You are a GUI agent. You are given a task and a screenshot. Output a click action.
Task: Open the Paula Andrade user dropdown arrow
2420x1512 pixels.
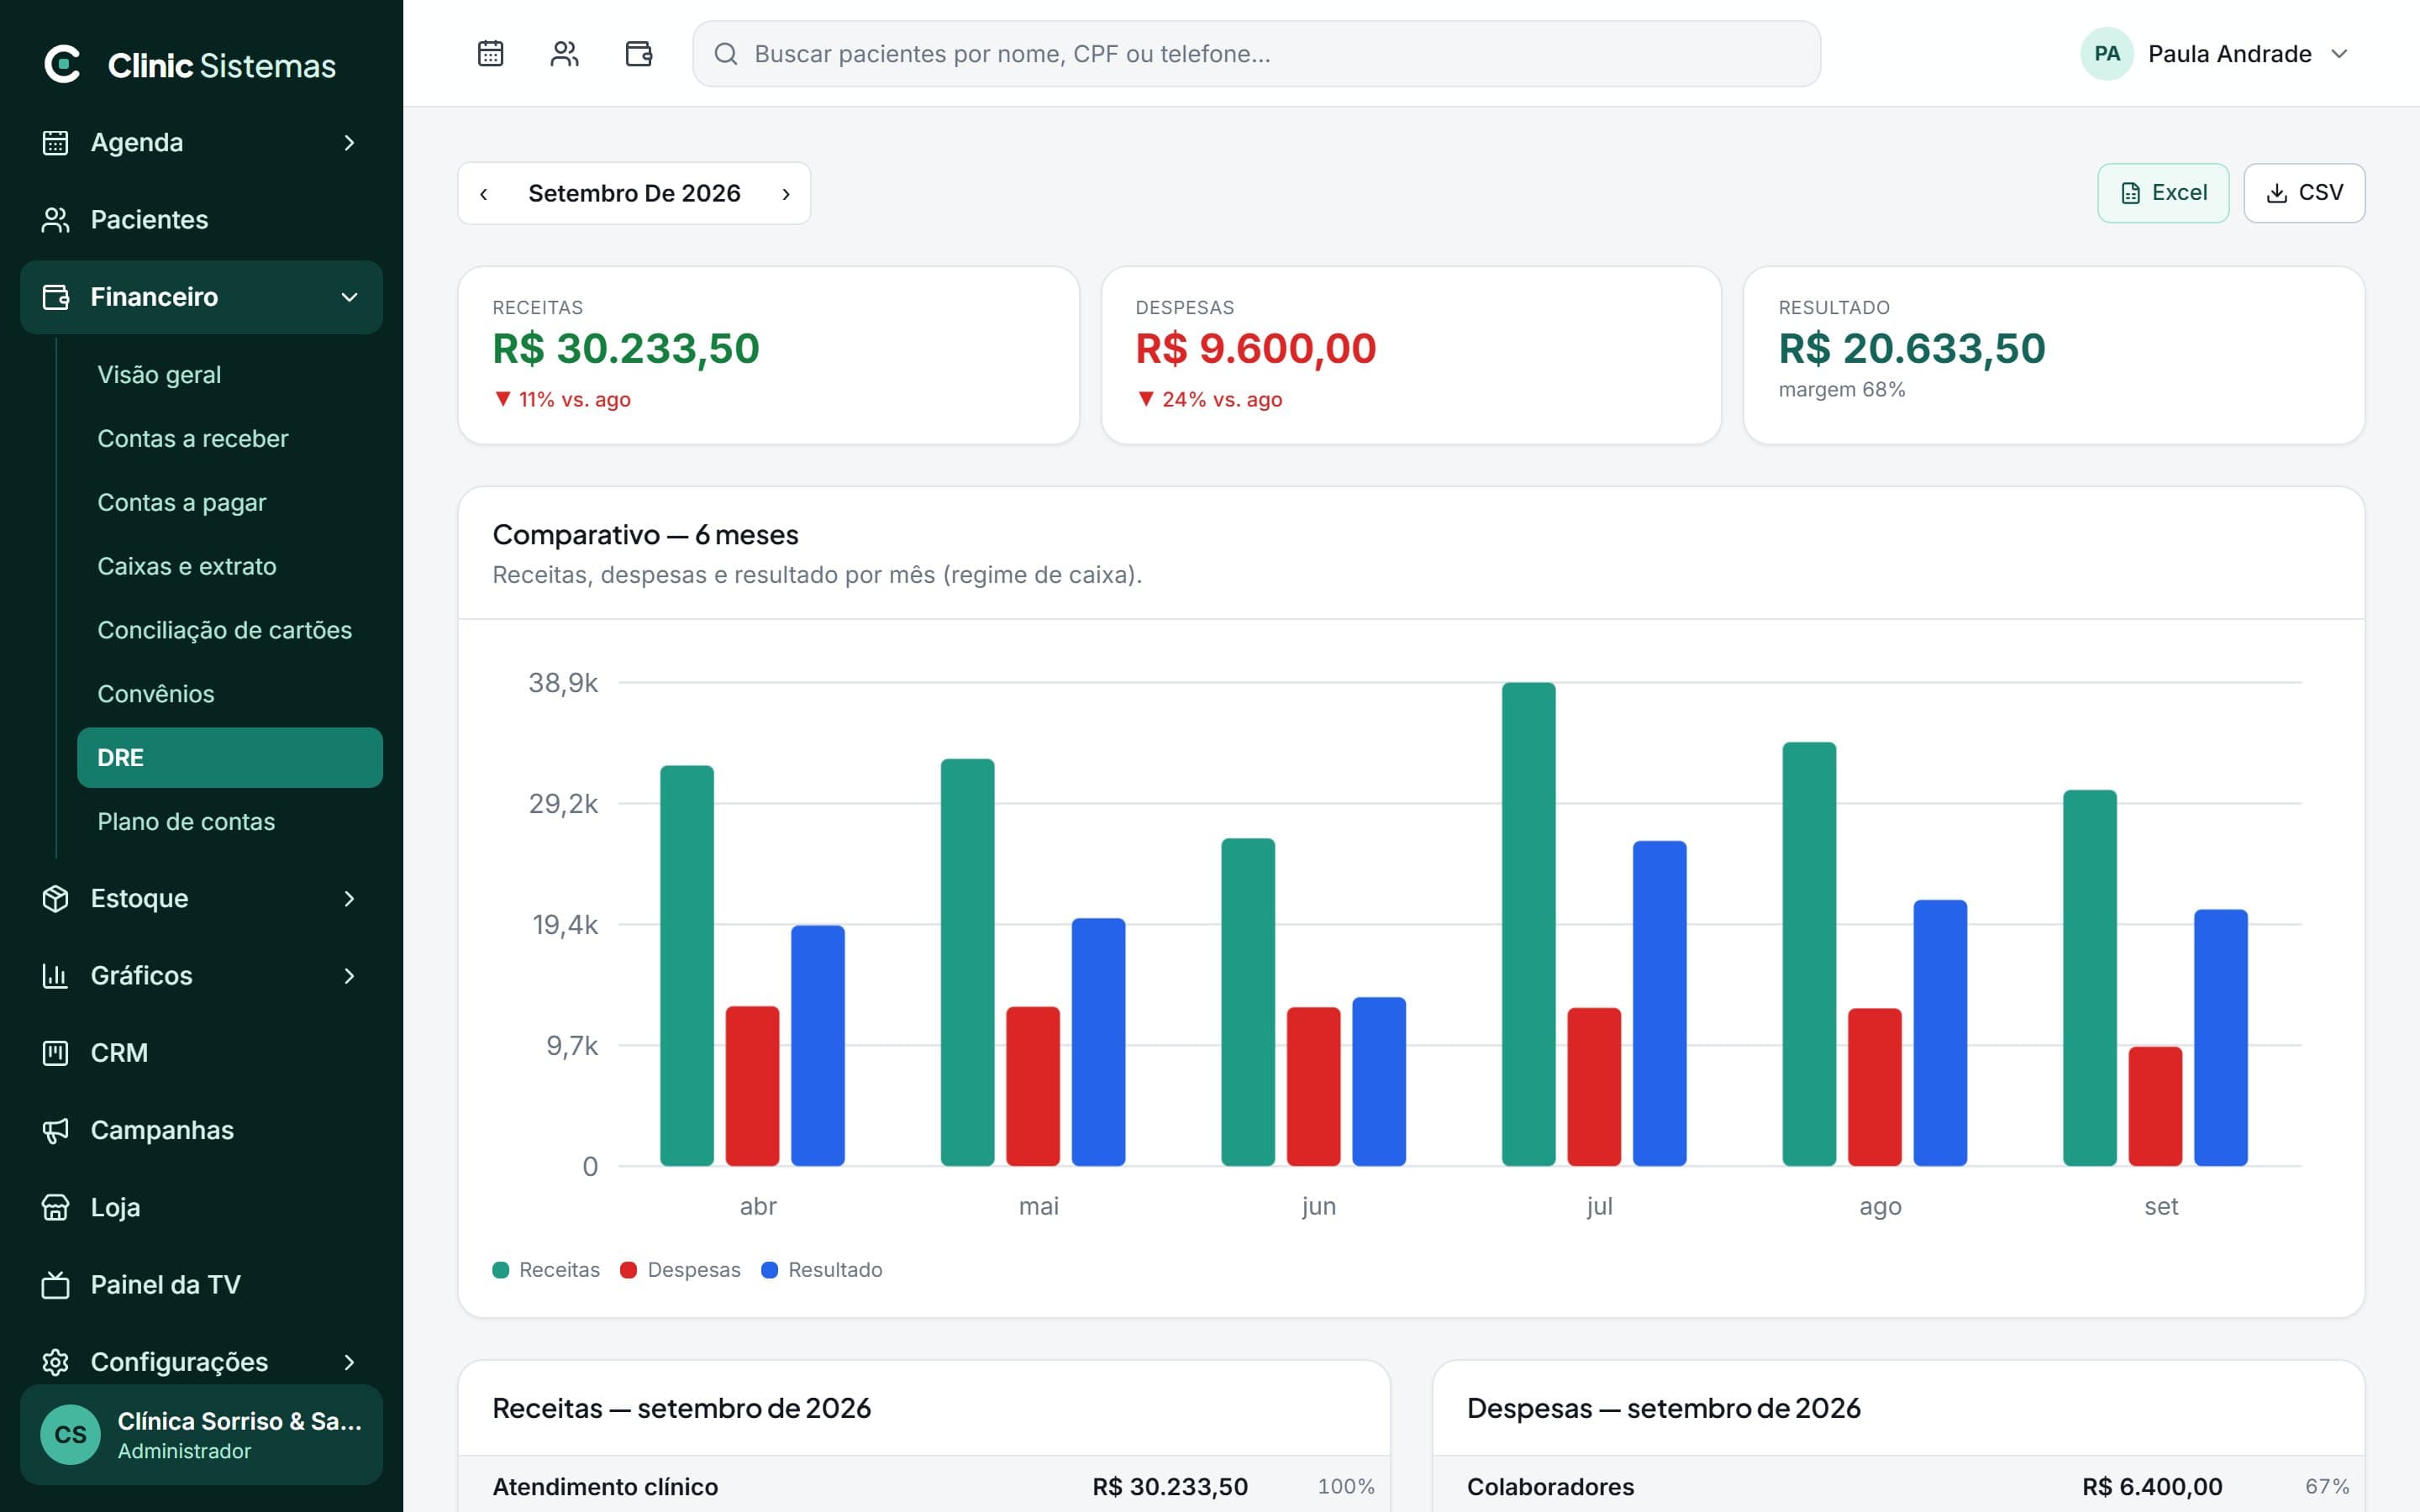[x=2338, y=54]
